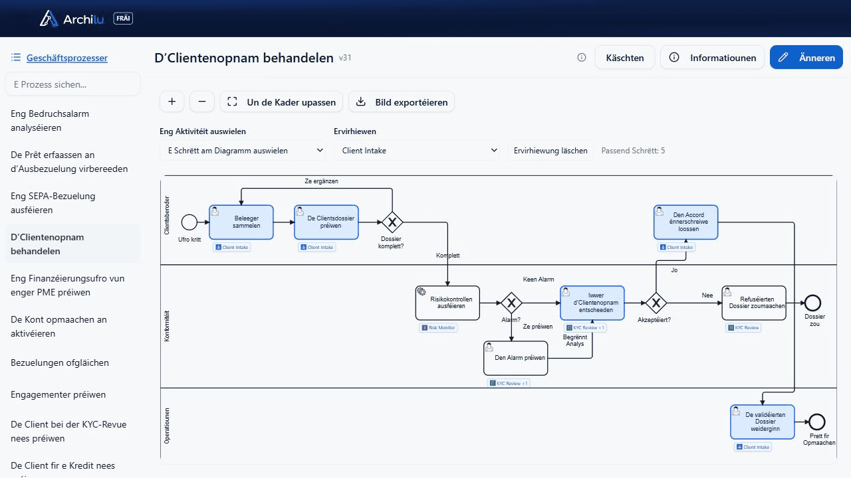Click the Akzeptéiert? gateway diamond
Screen dimensions: 851x478
click(656, 303)
